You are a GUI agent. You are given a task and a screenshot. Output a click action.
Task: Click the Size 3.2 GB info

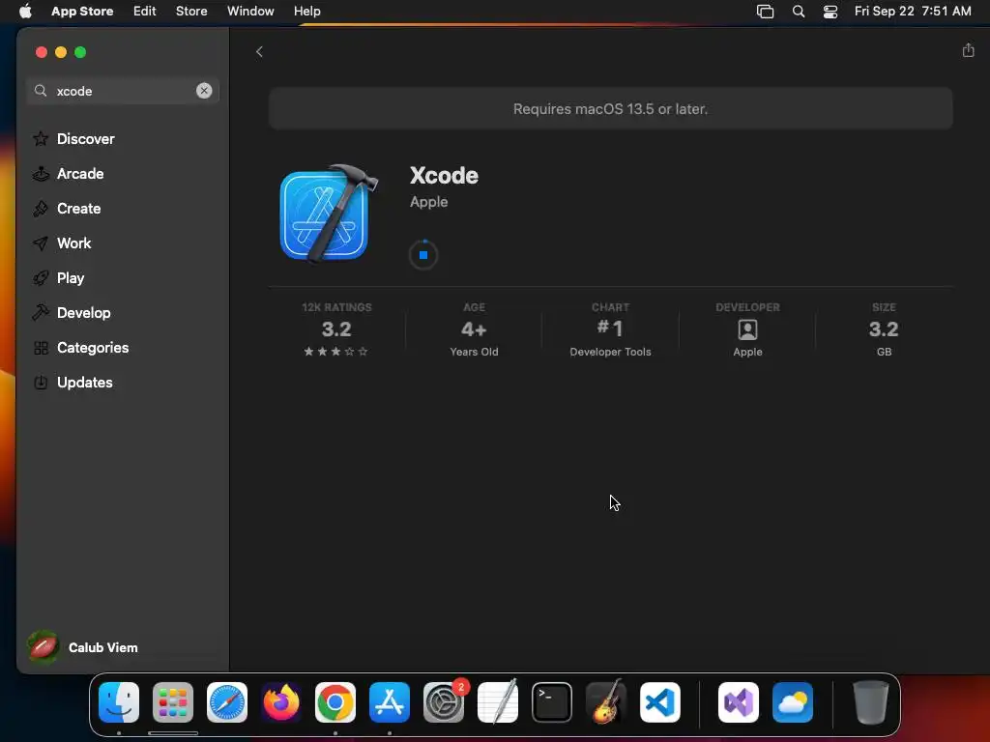884,330
